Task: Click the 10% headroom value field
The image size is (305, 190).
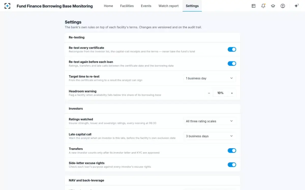Action: pyautogui.click(x=220, y=93)
